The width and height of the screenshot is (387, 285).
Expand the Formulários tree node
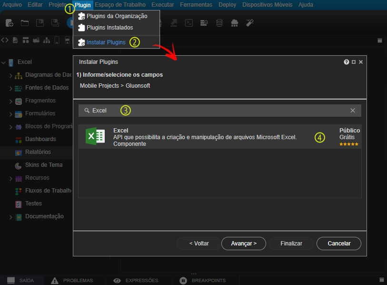point(10,114)
